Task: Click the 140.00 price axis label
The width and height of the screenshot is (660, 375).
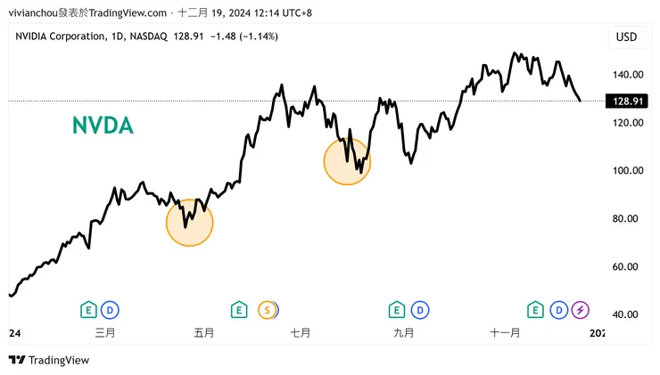Action: click(625, 75)
